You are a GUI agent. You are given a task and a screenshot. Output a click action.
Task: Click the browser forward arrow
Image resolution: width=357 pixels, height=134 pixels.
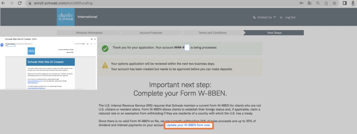coord(12,3)
